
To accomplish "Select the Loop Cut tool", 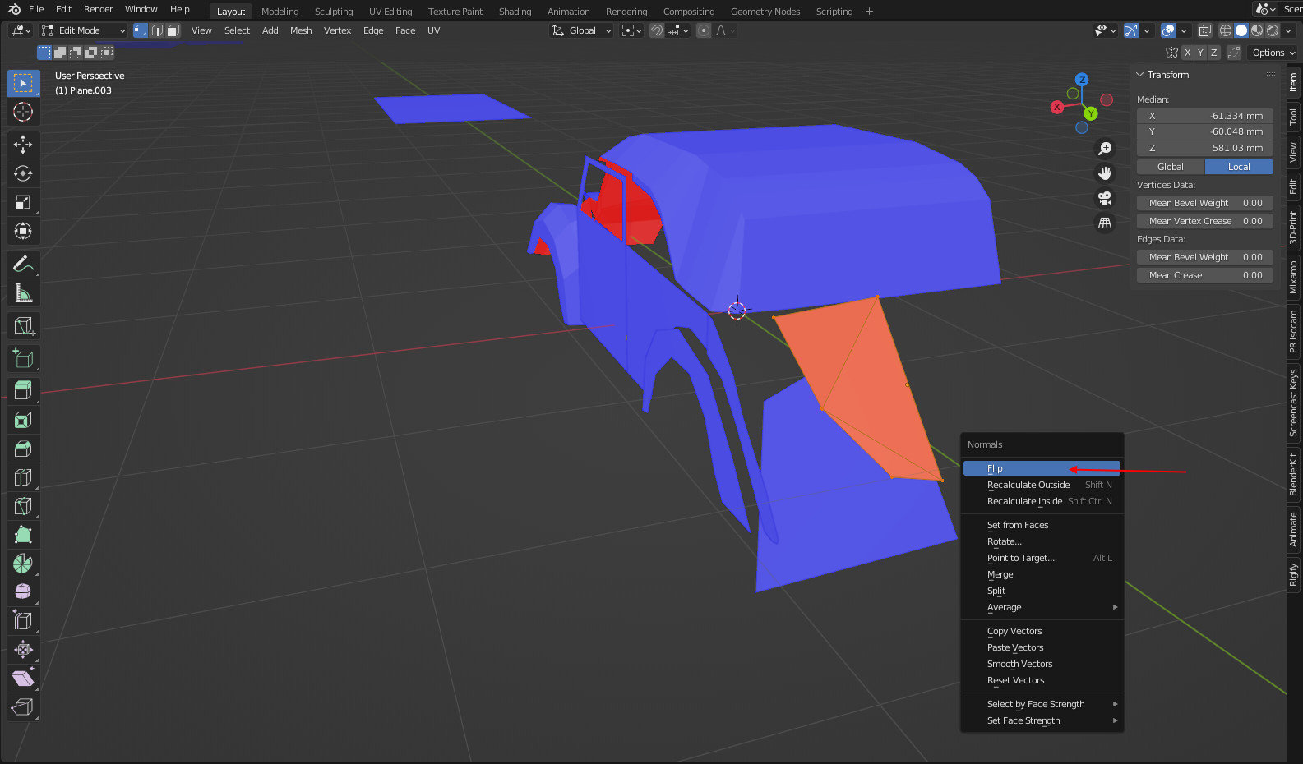I will coord(23,477).
